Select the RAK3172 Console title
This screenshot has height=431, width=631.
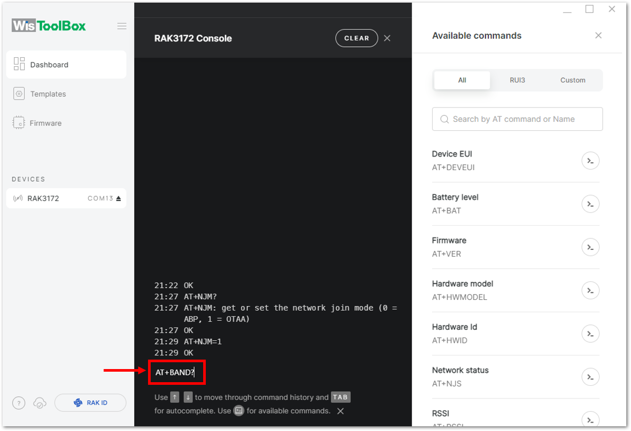tap(193, 38)
